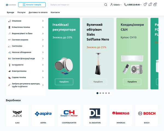164x131 pixels.
Task: Click Придбати on Siabs Solflame Nero banner
Action: tap(98, 82)
